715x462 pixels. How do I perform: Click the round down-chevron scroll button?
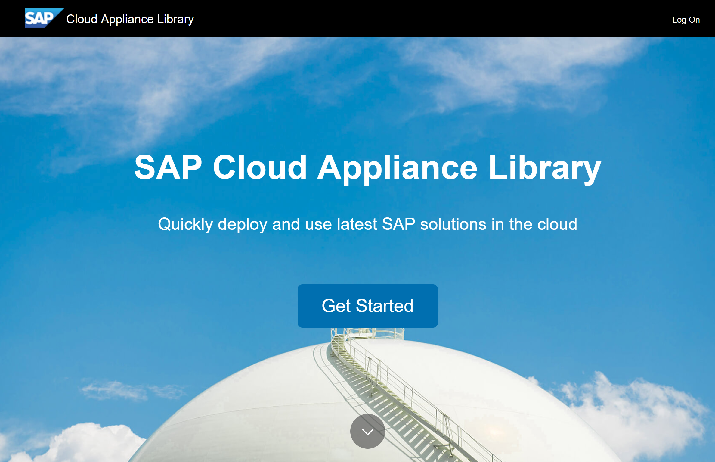coord(367,431)
